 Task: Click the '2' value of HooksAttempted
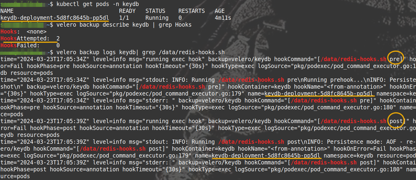tap(58, 39)
